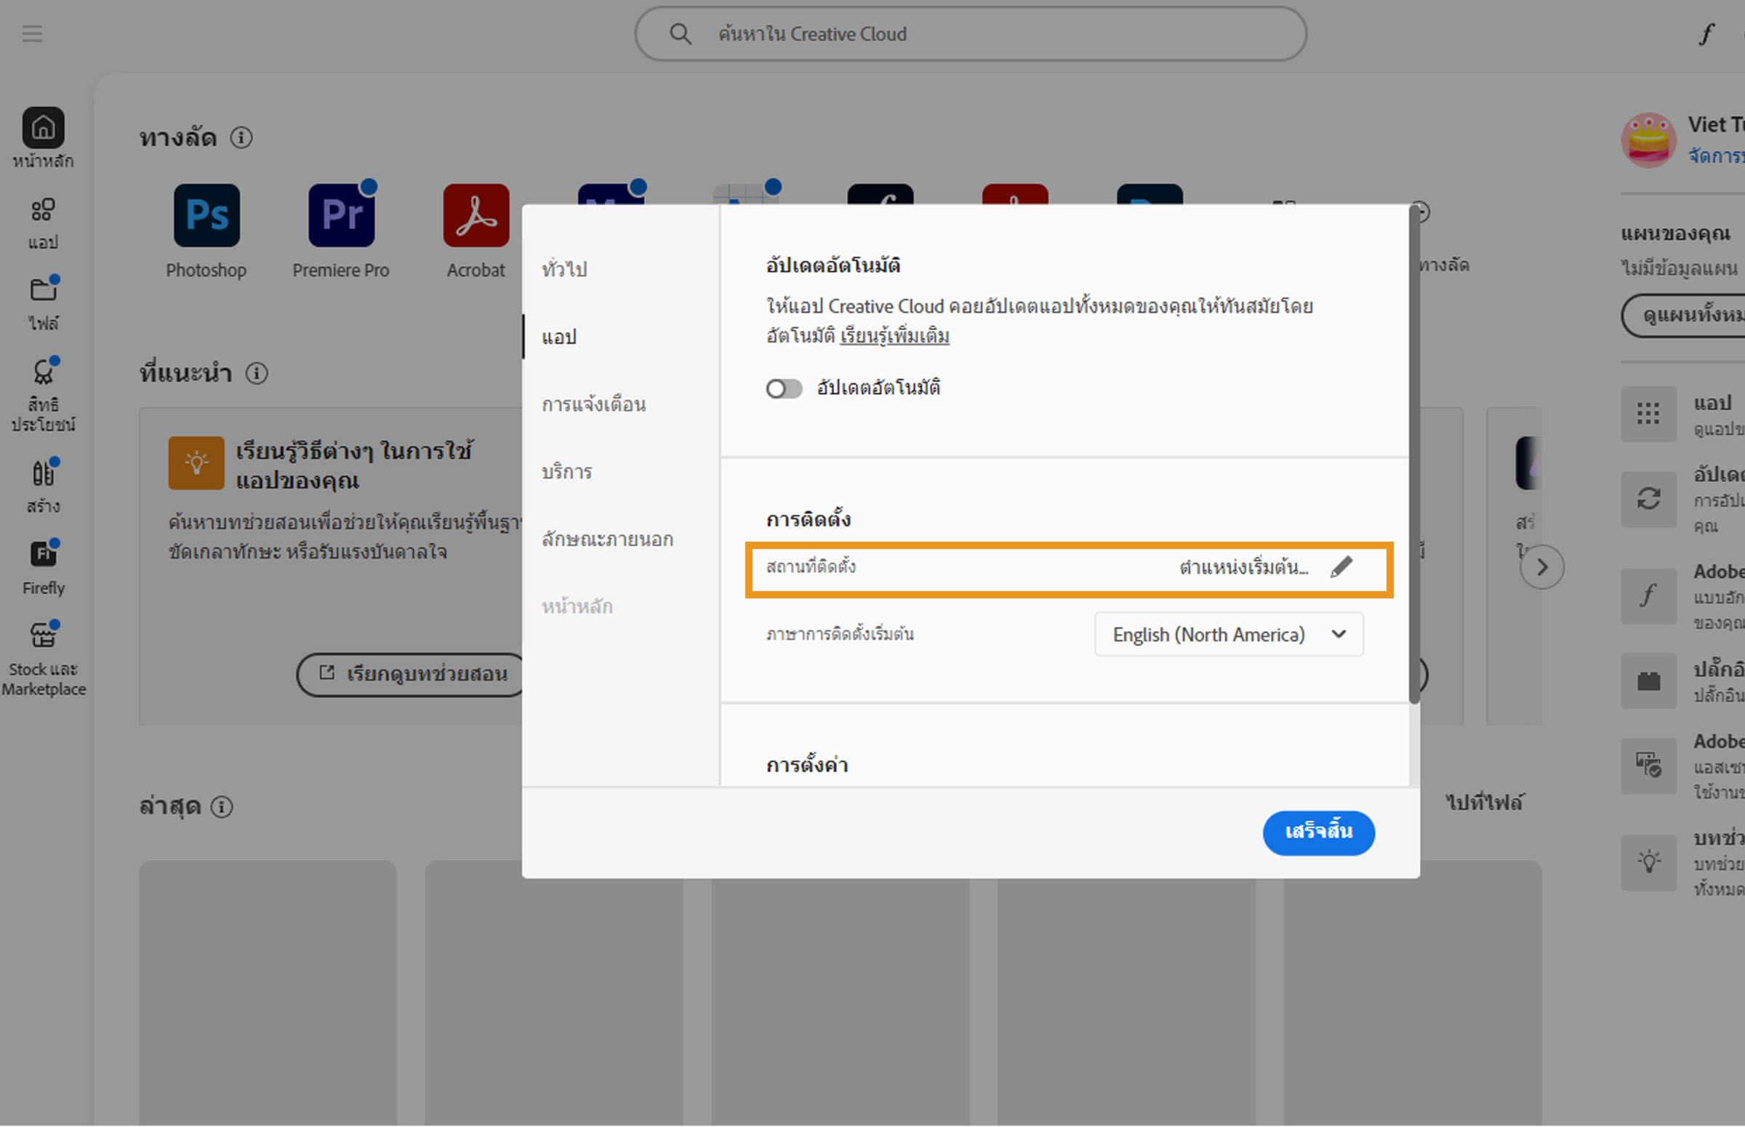The height and width of the screenshot is (1127, 1745).
Task: Open Photoshop from the shortcuts row
Action: coord(206,214)
